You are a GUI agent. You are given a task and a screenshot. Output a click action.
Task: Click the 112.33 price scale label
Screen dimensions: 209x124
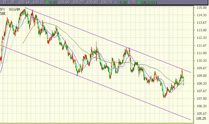pyautogui.click(x=202, y=38)
